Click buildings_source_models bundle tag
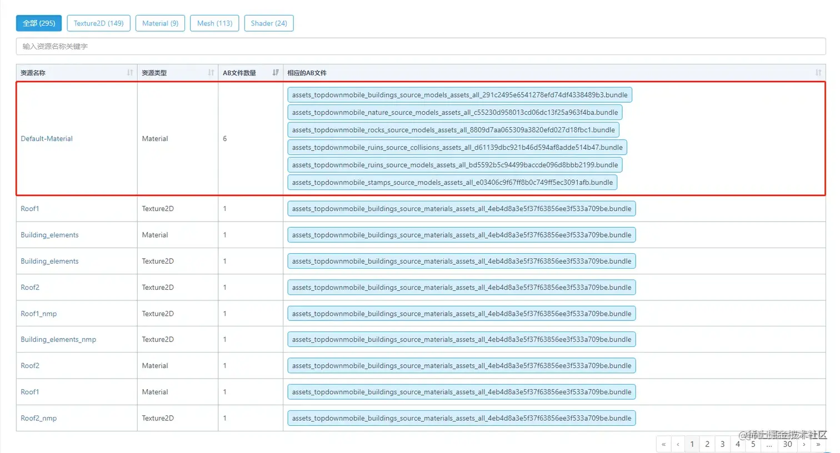The image size is (840, 453). coord(459,95)
